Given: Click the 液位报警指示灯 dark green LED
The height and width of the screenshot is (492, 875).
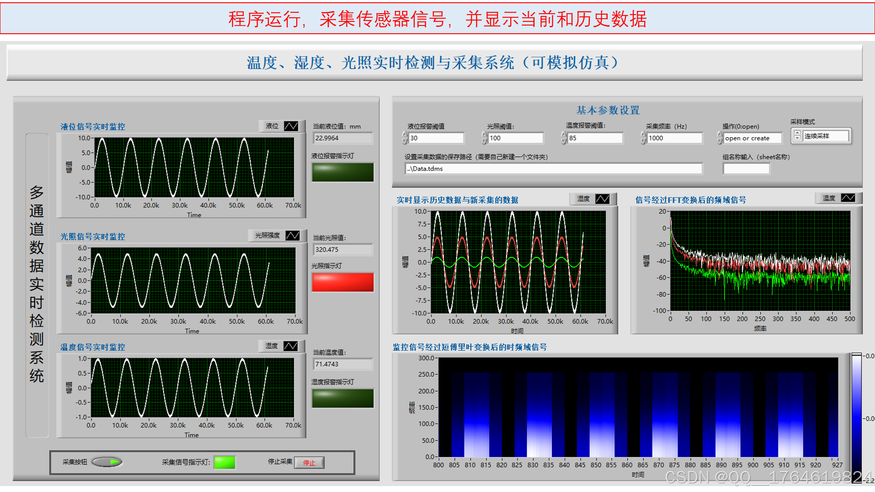Looking at the screenshot, I should pos(343,172).
